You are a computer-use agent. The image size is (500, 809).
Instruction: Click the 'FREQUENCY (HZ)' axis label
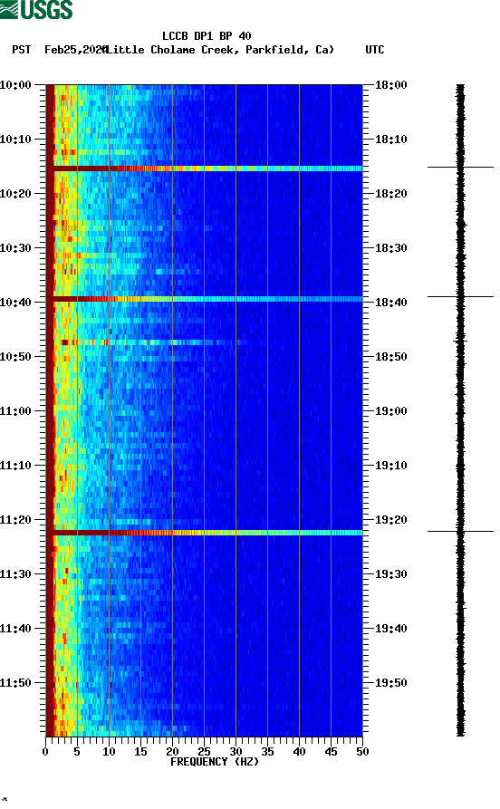point(214,762)
